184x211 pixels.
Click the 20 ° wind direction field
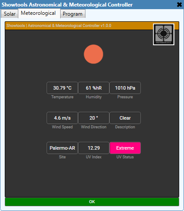(94, 118)
